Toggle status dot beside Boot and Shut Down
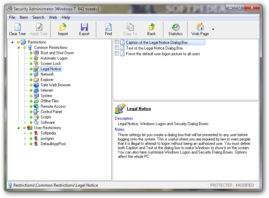269x198 pixels. coord(31,53)
